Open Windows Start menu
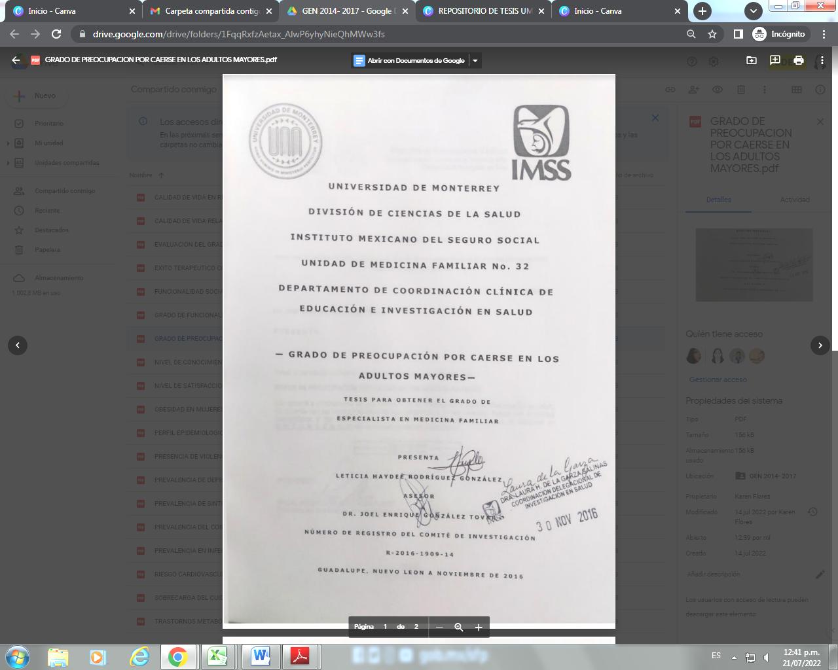Screen dimensions: 838x670 18,656
